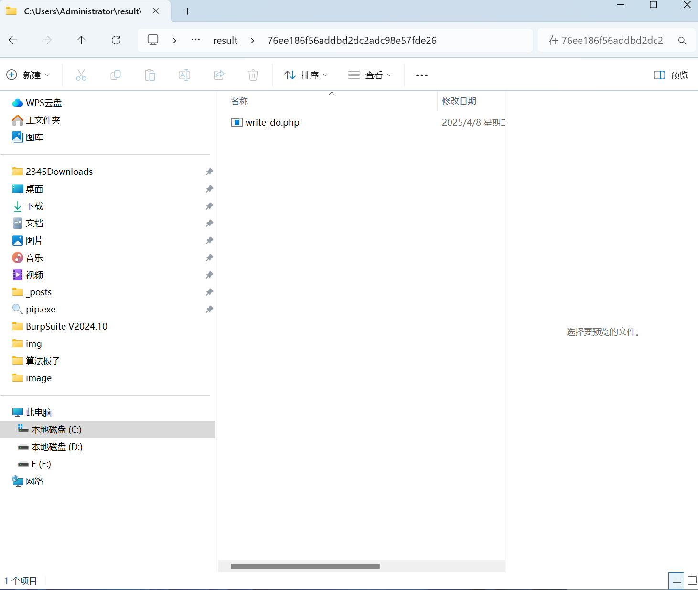Open the See more ellipsis menu
Viewport: 698px width, 590px height.
pyautogui.click(x=422, y=75)
